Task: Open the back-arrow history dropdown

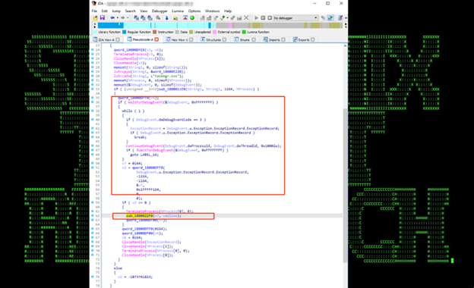Action: [117, 17]
